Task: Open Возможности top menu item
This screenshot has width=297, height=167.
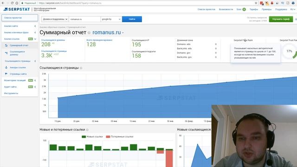Action: point(226,9)
